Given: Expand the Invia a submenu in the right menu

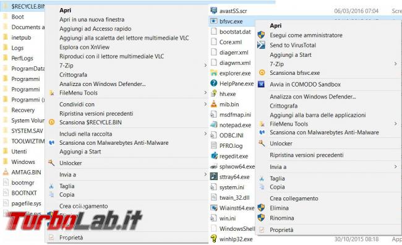Looking at the screenshot, I should tap(396, 167).
